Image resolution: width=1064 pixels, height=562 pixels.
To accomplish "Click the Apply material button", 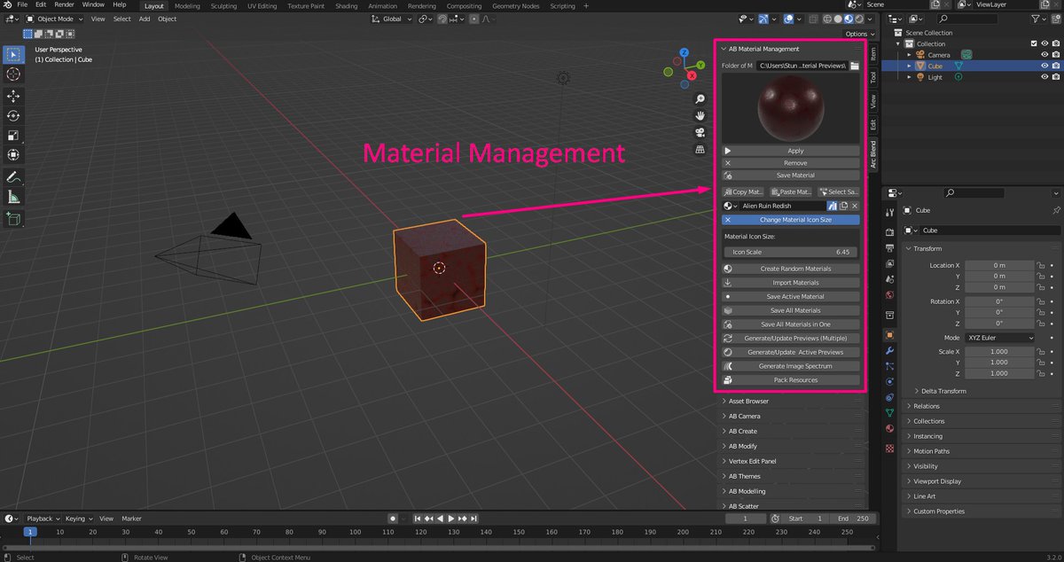I will pyautogui.click(x=790, y=151).
